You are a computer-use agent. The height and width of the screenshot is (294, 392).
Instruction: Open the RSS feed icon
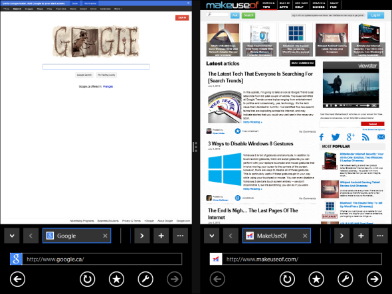(365, 137)
